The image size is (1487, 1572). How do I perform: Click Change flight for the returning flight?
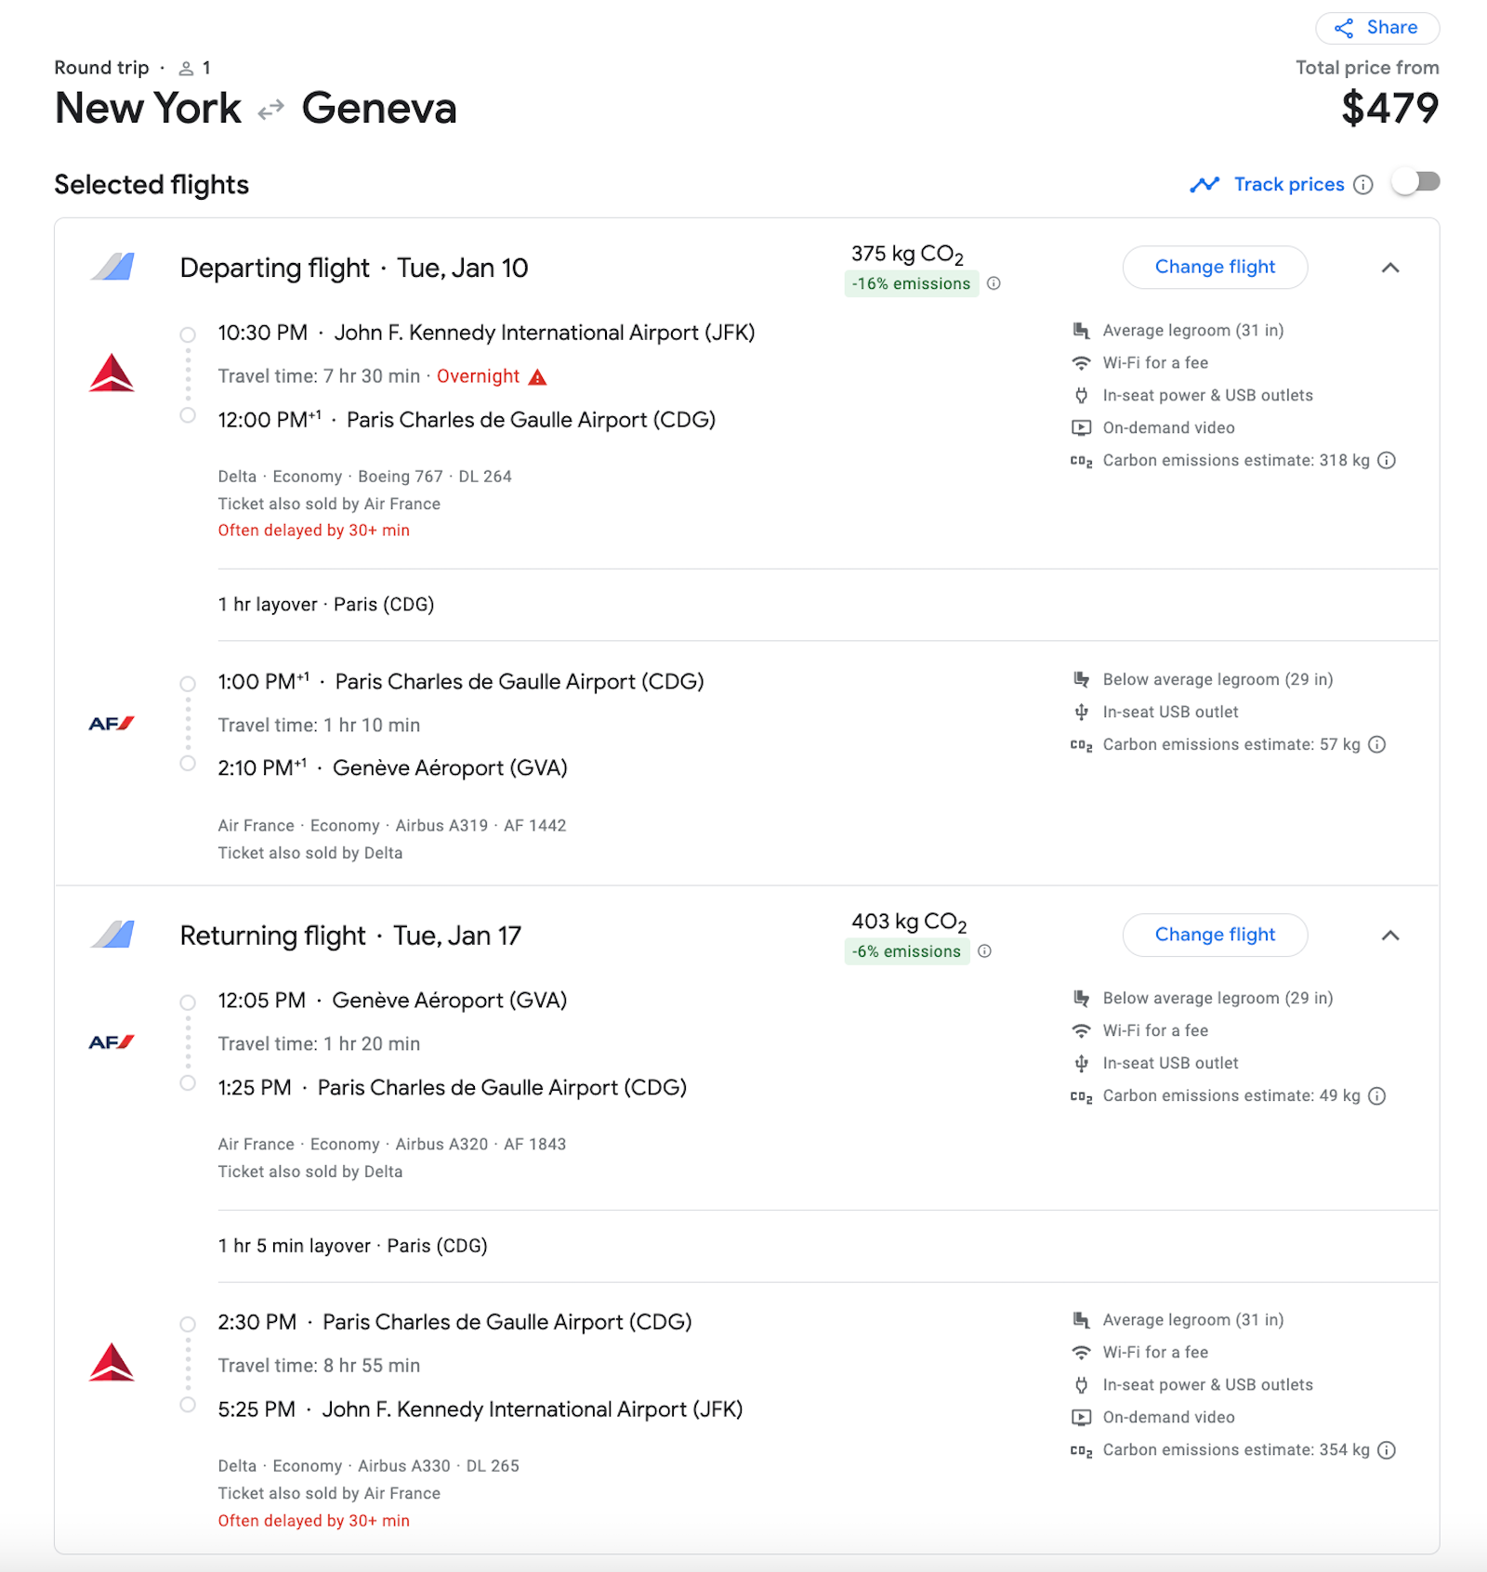click(x=1216, y=935)
